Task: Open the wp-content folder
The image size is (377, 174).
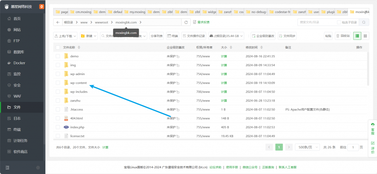Action: click(78, 83)
